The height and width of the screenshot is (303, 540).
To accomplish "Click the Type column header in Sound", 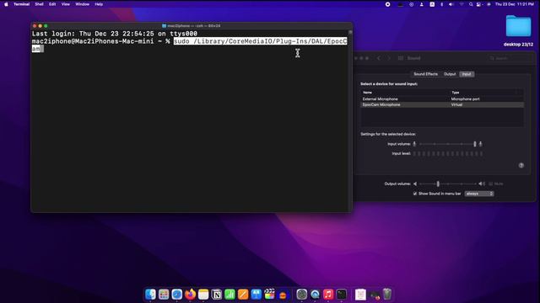I will pos(456,93).
